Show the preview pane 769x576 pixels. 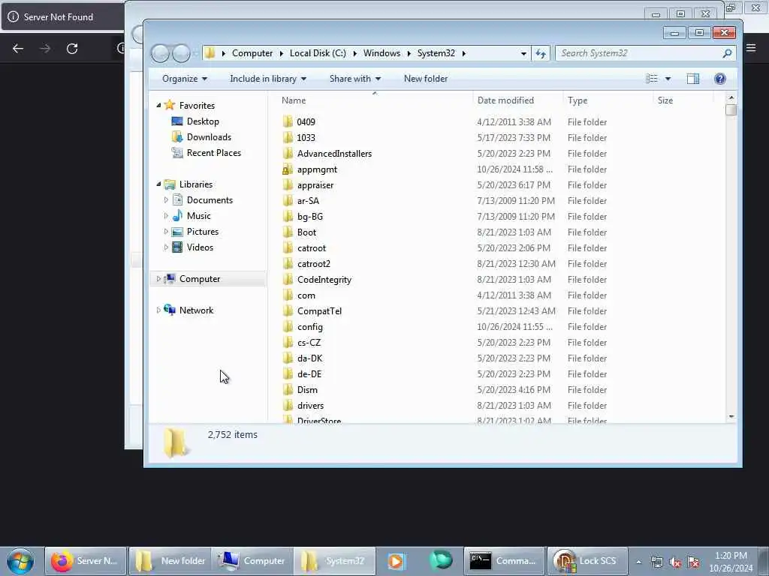click(x=692, y=79)
